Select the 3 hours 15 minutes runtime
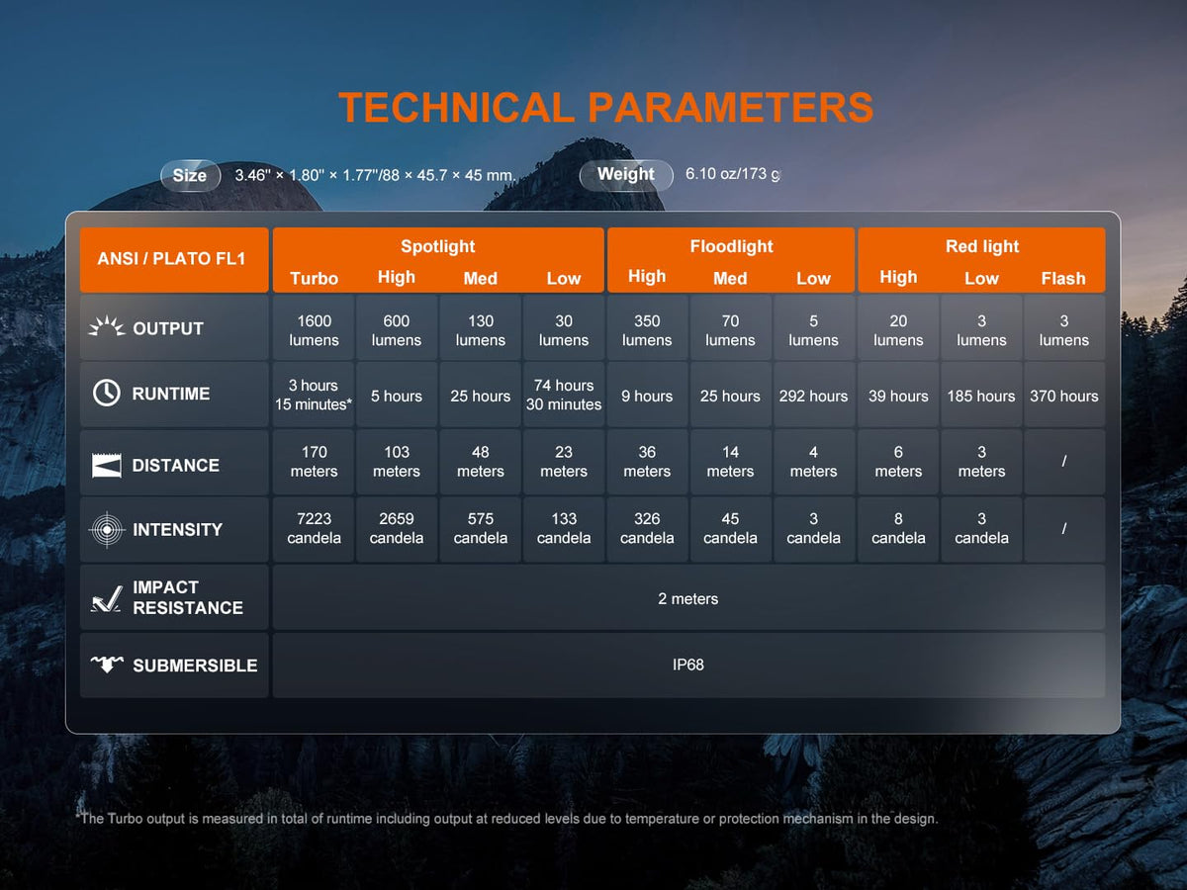Screen dimensions: 1187x890 [x=314, y=395]
